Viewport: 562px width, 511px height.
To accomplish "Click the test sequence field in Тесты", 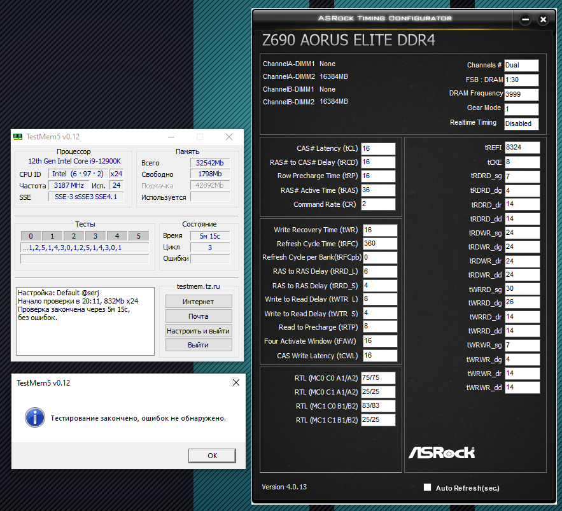I will (85, 248).
